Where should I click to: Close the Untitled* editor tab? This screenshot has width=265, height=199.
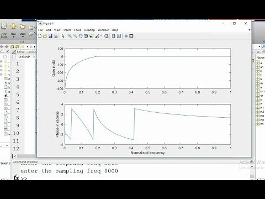tap(34, 57)
